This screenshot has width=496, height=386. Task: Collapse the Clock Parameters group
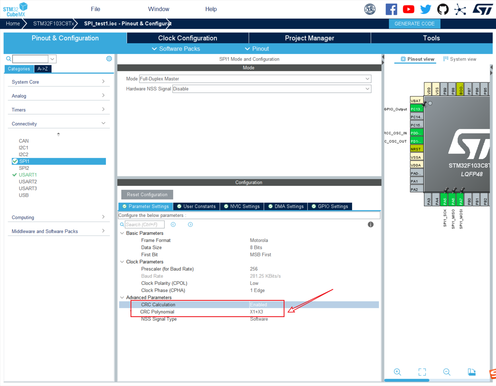[x=122, y=262]
